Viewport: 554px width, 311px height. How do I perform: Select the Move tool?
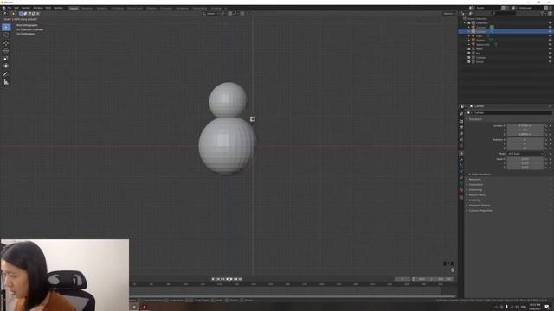click(x=6, y=43)
